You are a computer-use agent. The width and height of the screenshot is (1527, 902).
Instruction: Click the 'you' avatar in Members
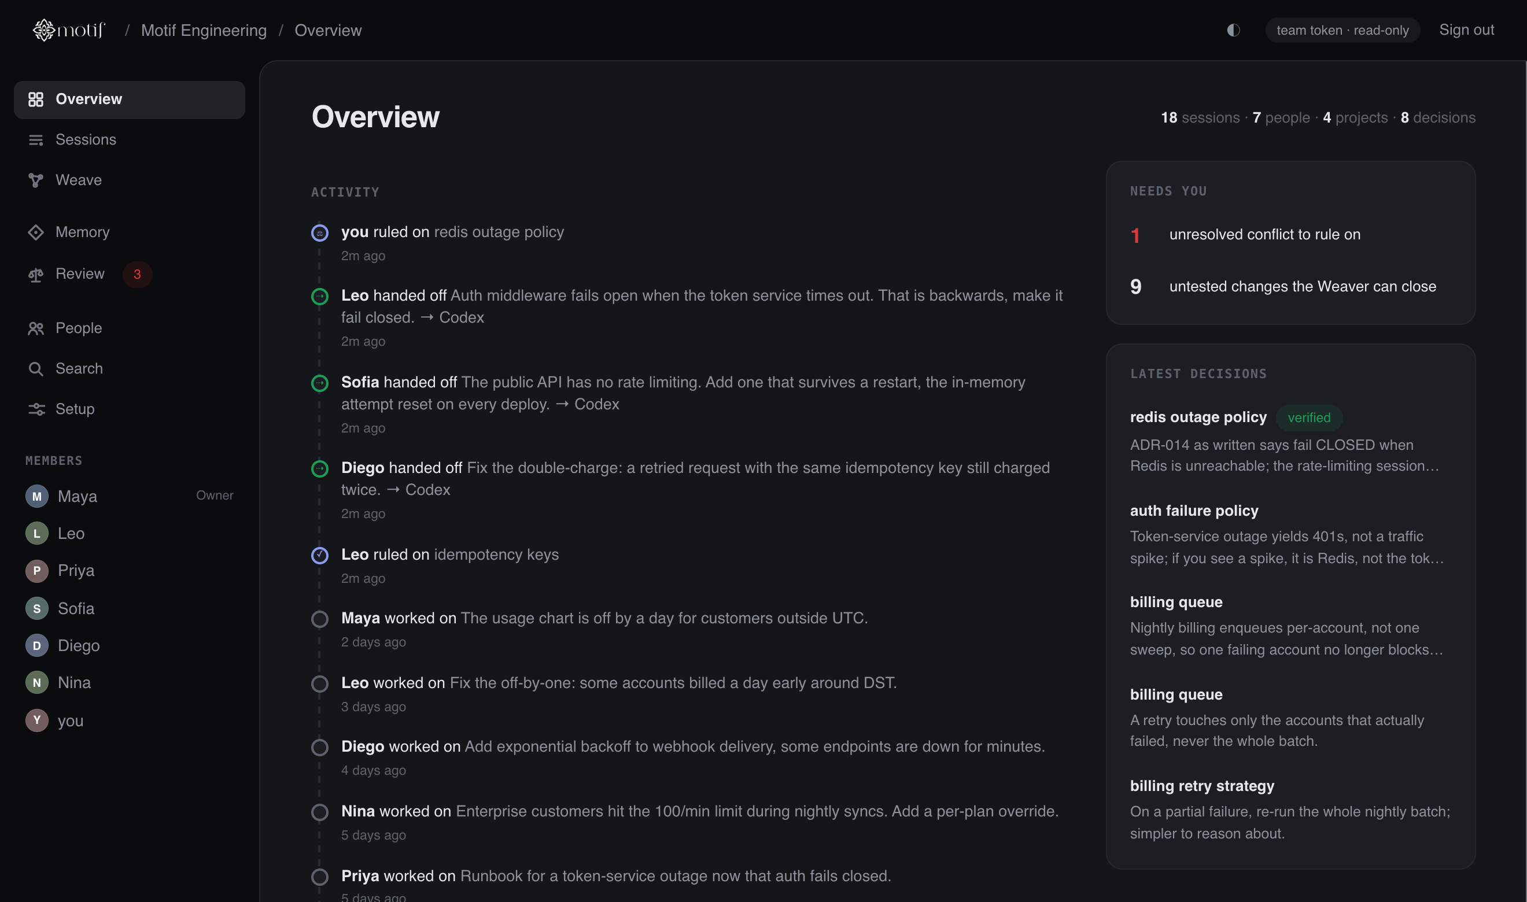[x=37, y=720]
